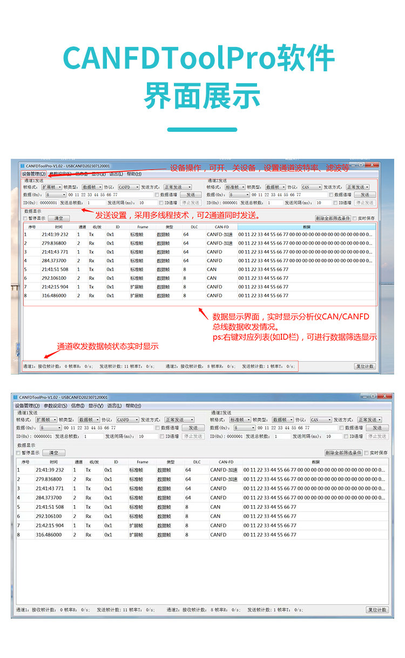Open 设备管理(O) menu in the unannotated window

pyautogui.click(x=28, y=406)
